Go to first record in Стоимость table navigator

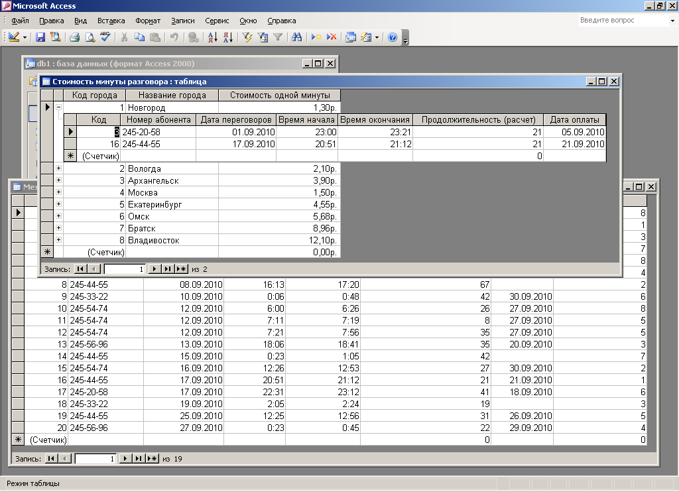pyautogui.click(x=80, y=269)
